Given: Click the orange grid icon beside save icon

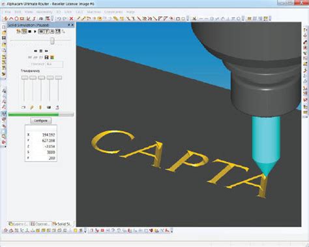Looking at the screenshot, I should click(x=52, y=58).
